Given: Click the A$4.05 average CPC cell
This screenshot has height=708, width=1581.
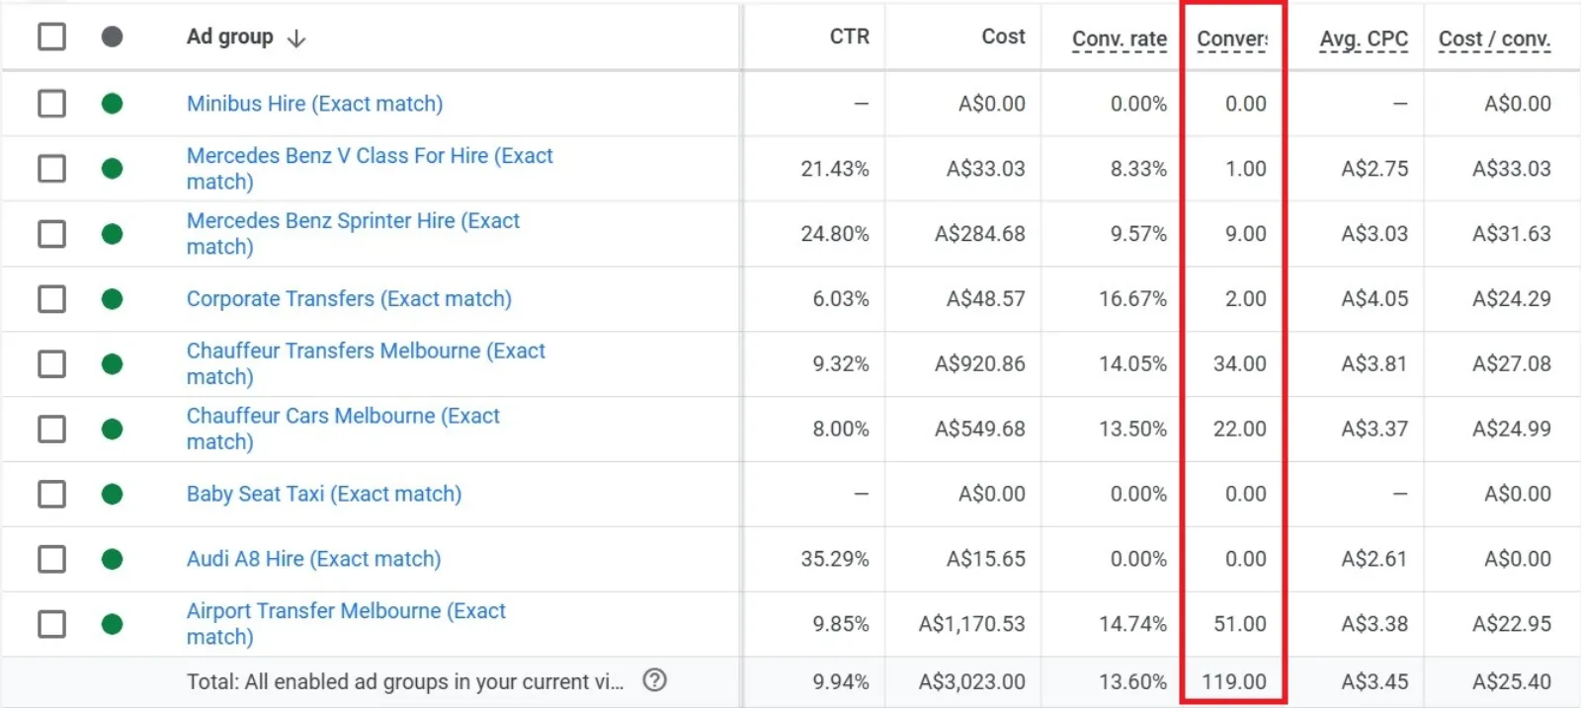Looking at the screenshot, I should point(1374,299).
